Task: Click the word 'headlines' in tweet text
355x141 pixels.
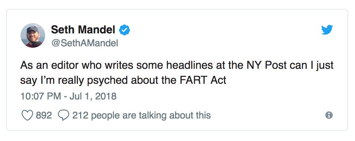Action: click(189, 65)
